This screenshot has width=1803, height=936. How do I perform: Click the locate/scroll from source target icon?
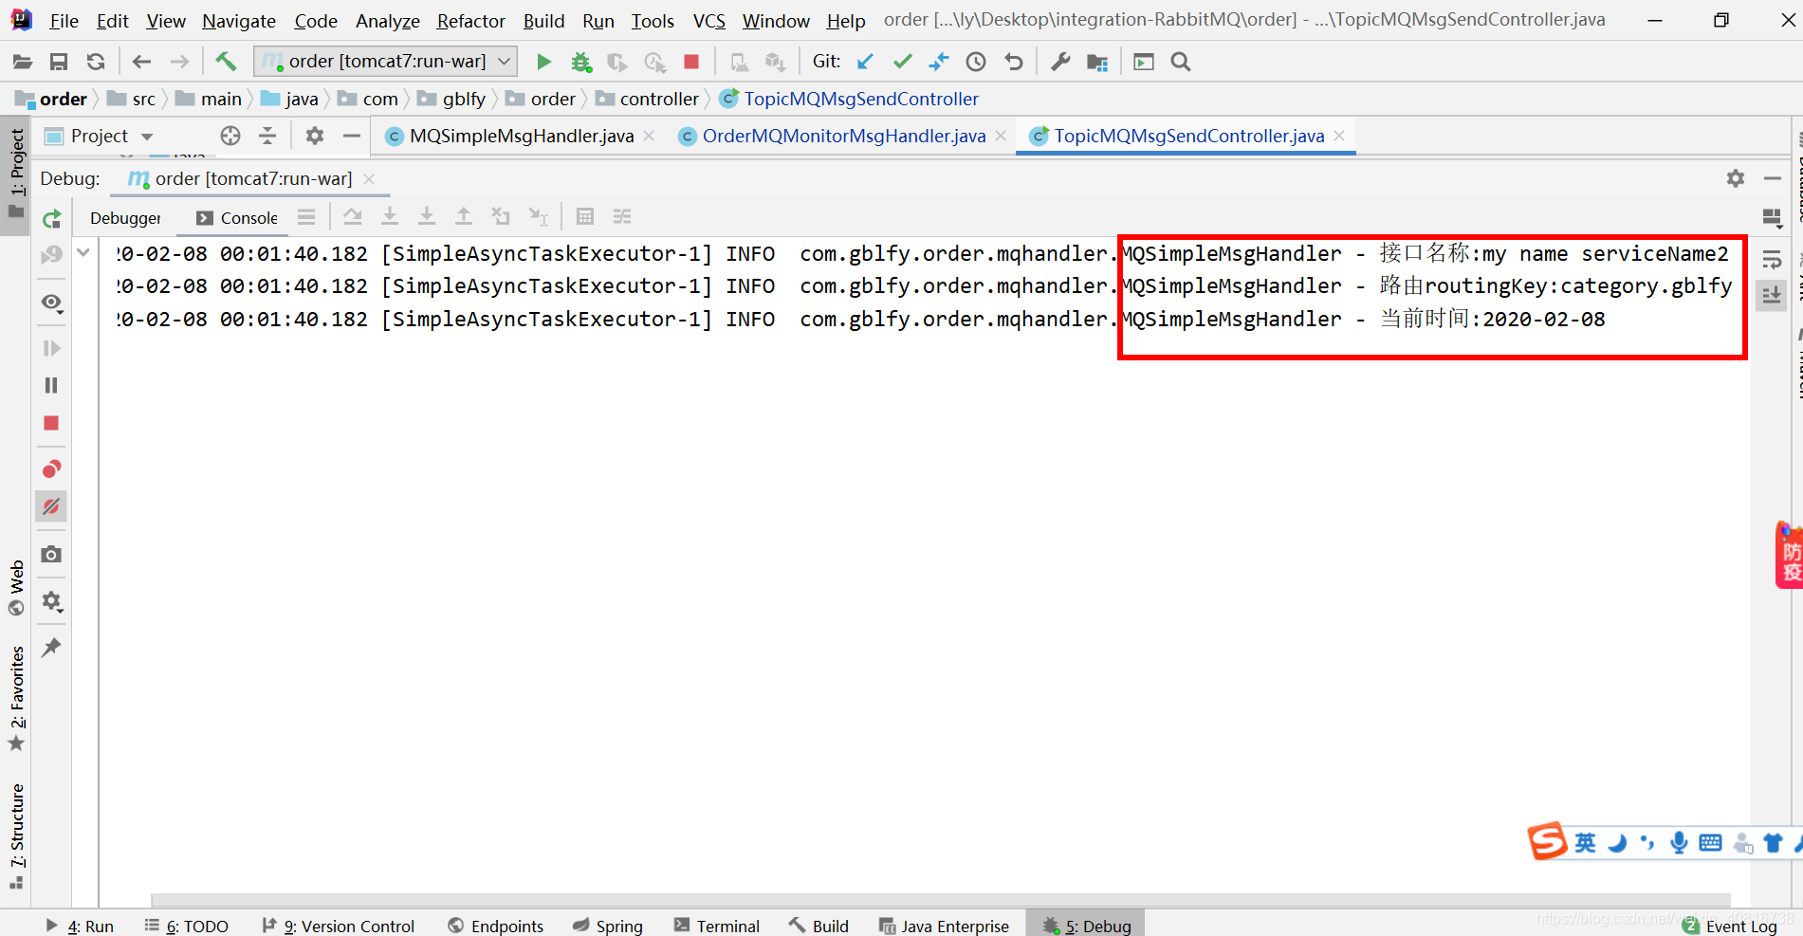[230, 136]
